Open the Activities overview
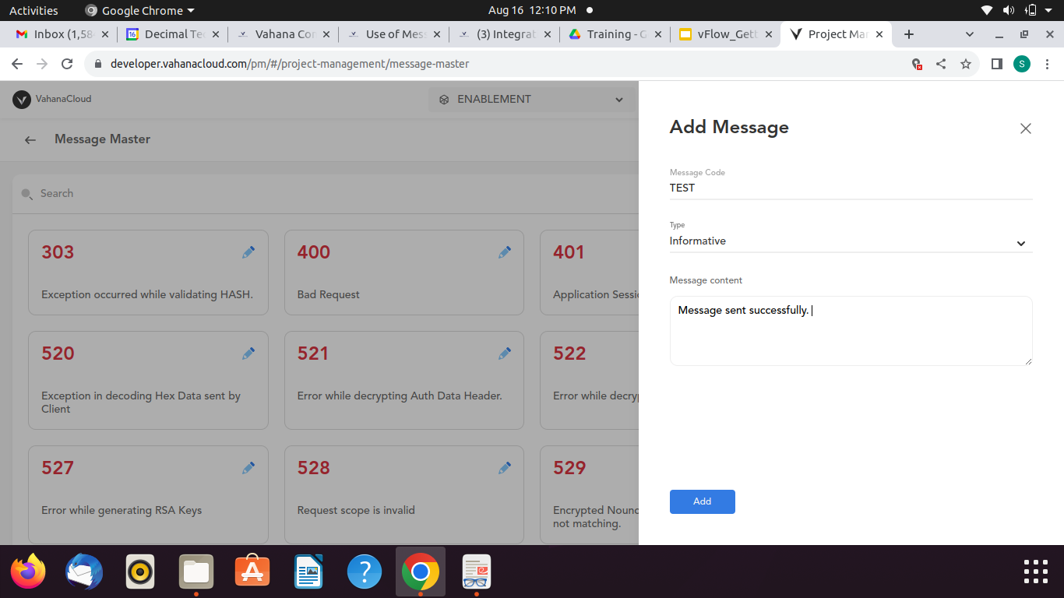Image resolution: width=1064 pixels, height=598 pixels. point(33,10)
